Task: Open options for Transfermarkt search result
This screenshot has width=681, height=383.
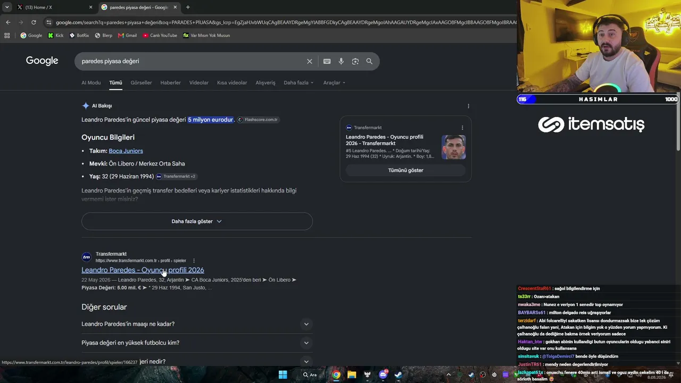Action: 194,261
